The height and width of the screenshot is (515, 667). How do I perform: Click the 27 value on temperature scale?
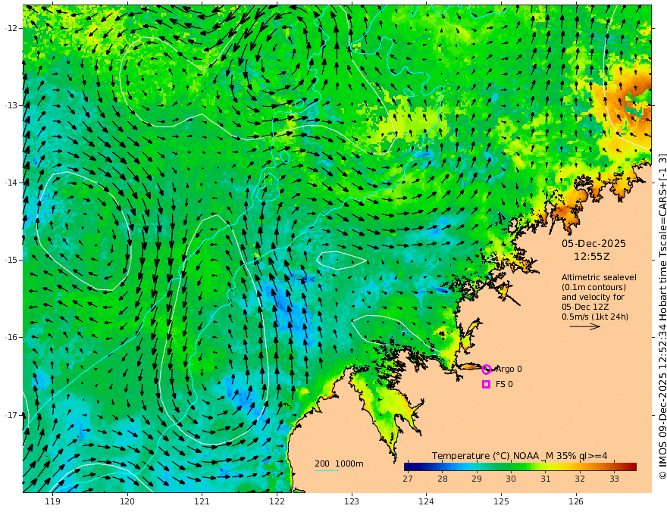(408, 479)
